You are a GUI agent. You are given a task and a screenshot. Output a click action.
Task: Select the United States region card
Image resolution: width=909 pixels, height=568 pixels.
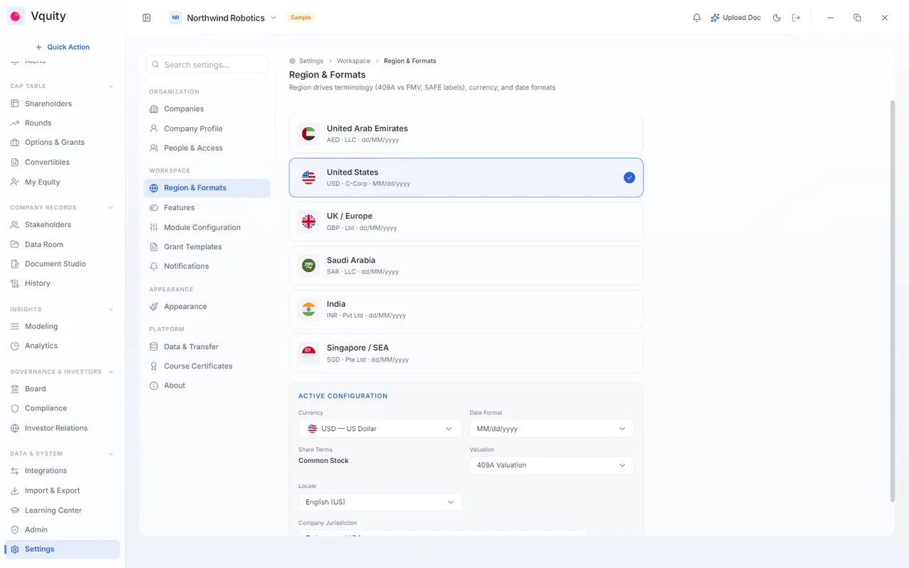466,177
